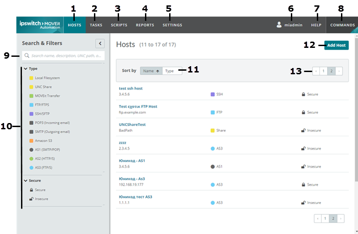
Task: Go to next page in top pager
Action: coord(339,71)
